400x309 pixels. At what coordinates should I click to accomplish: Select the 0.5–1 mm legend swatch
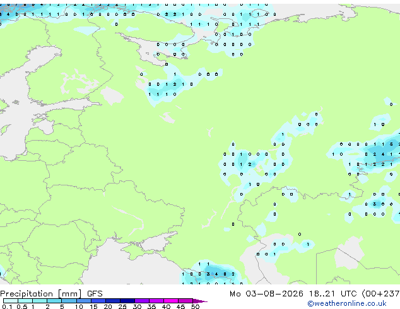(25, 301)
